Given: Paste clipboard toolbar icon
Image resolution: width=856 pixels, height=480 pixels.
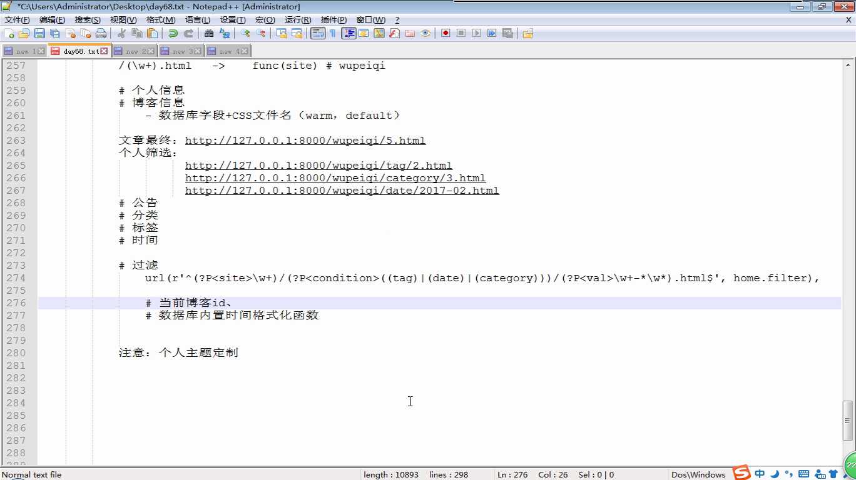Looking at the screenshot, I should [153, 33].
